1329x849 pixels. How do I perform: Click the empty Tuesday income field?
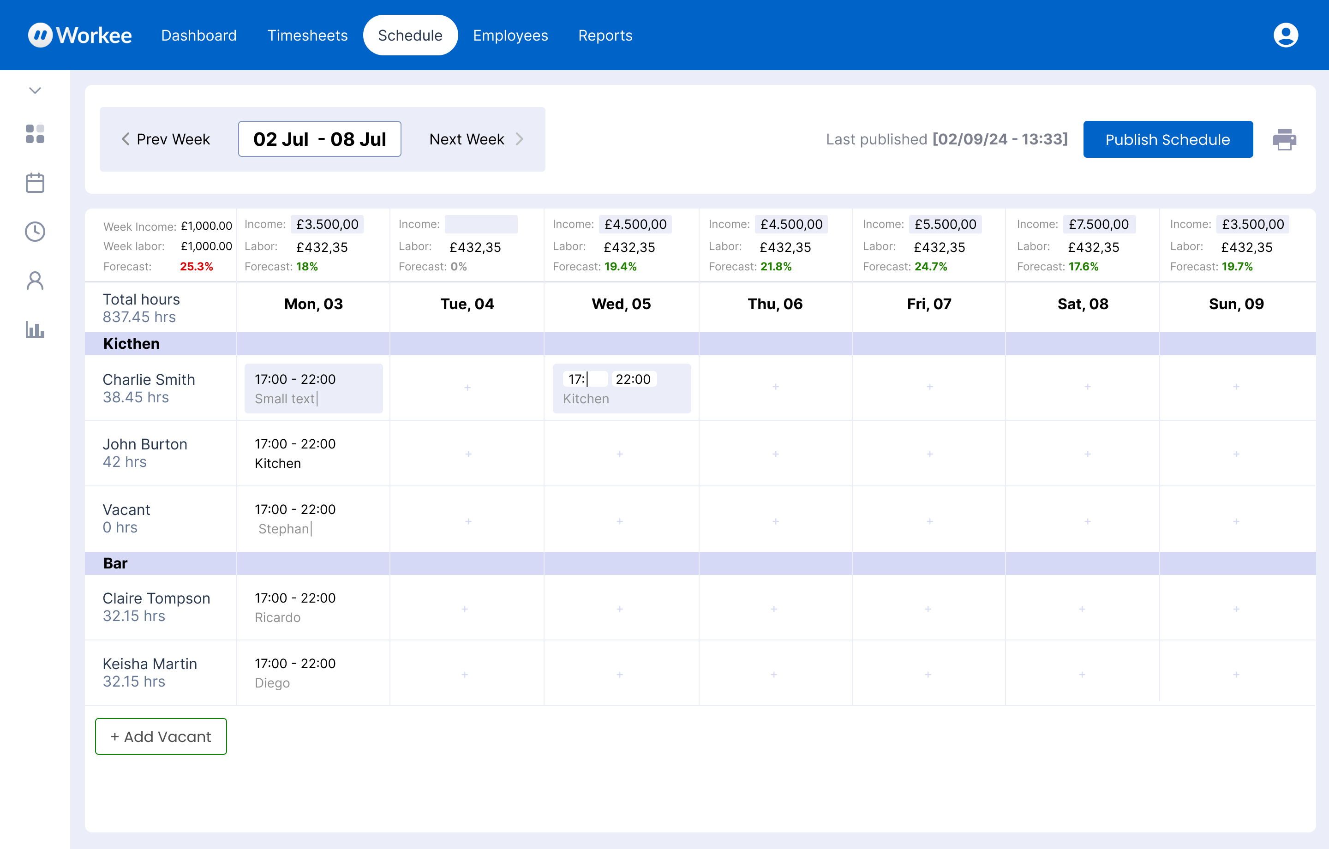[481, 224]
